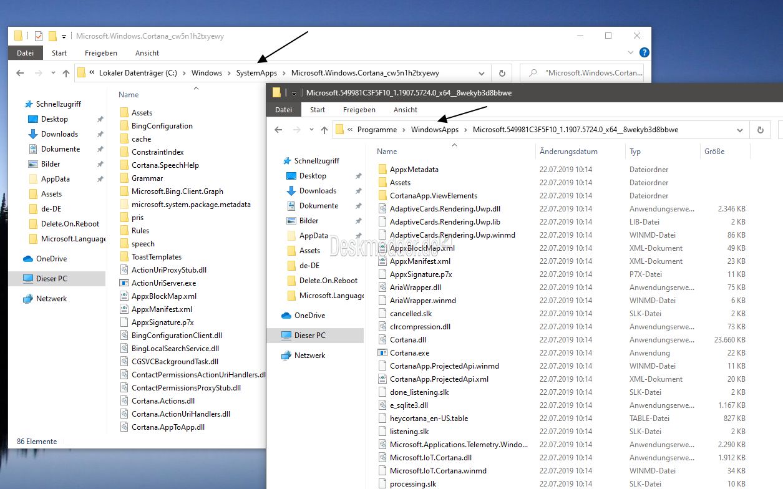783x489 pixels.
Task: Click the forward arrow in SystemApps Cortana window
Action: coord(37,73)
